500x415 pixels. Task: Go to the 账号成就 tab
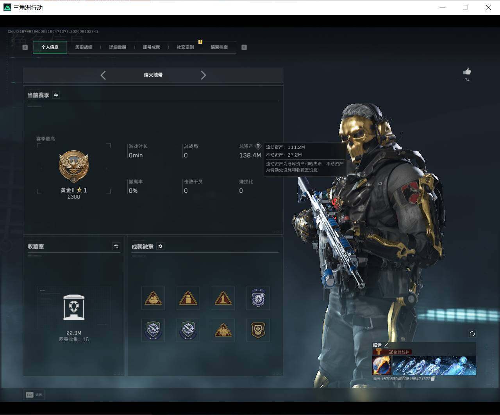tap(151, 47)
